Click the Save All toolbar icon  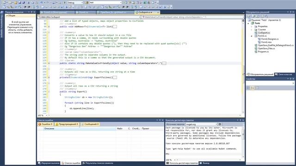pos(24,3)
